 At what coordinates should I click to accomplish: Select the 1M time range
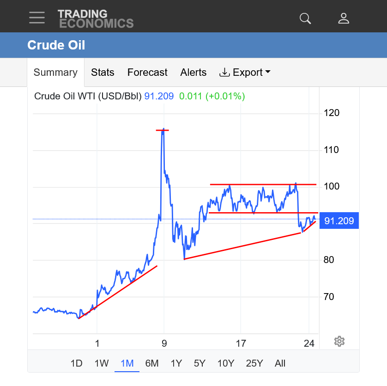tap(127, 363)
